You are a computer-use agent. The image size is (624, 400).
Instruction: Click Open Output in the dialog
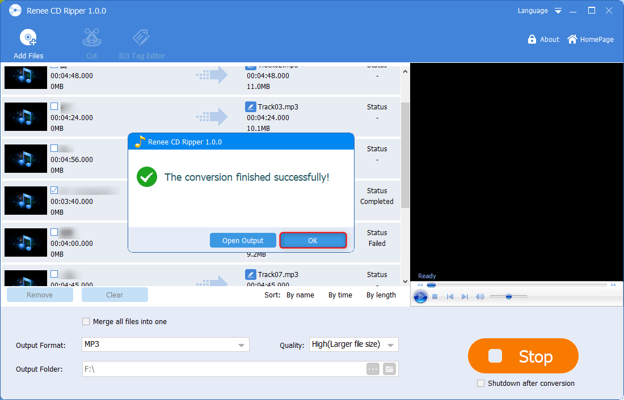243,240
